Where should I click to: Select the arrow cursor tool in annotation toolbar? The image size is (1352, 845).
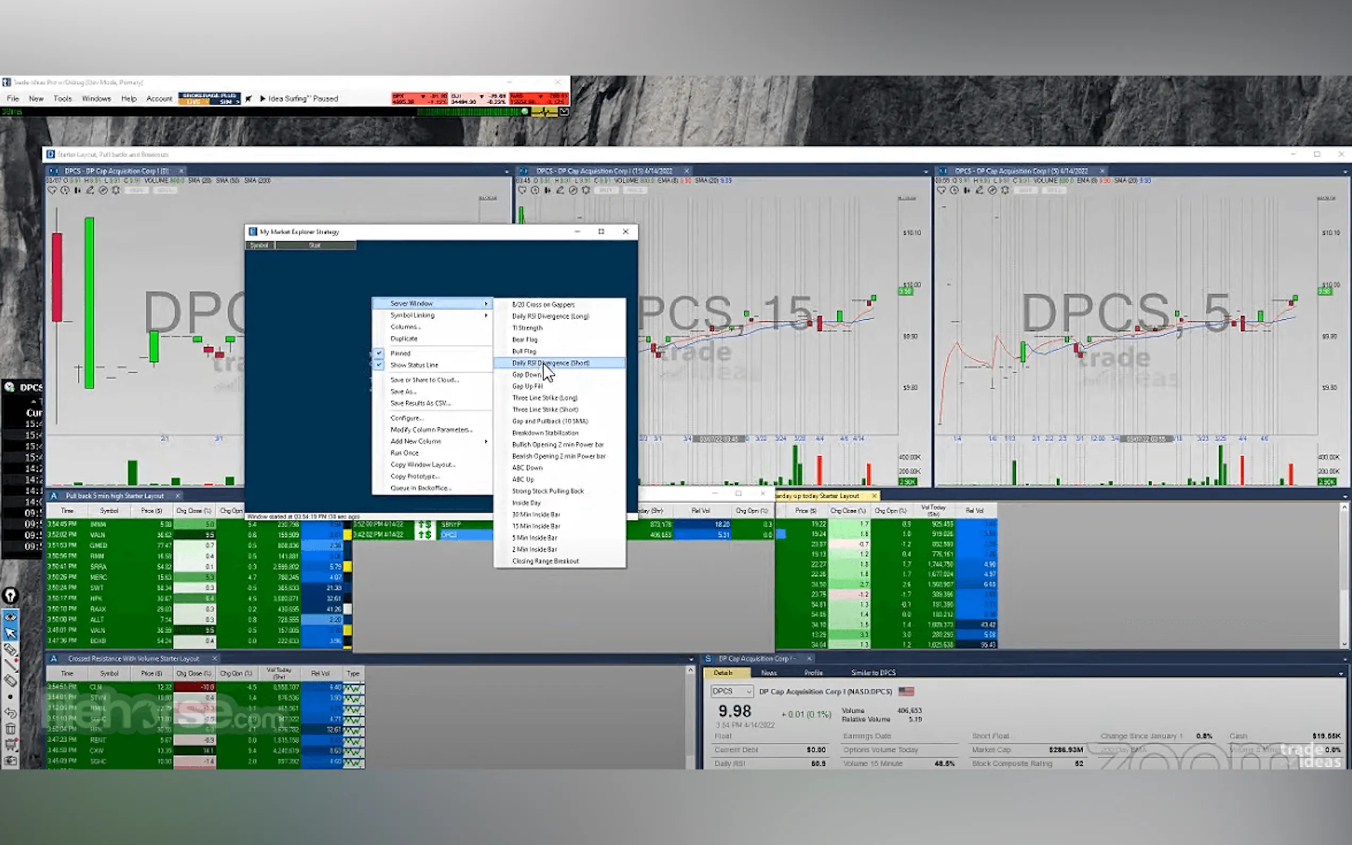coord(10,633)
